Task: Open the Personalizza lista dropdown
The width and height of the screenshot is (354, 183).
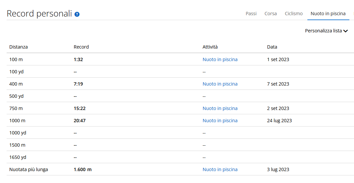Action: click(x=323, y=31)
